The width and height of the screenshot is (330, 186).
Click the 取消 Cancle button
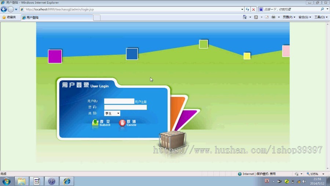point(128,123)
